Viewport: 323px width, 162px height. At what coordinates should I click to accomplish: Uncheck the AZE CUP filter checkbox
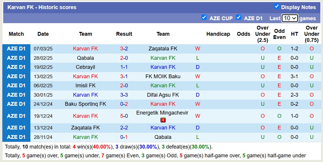pos(204,17)
